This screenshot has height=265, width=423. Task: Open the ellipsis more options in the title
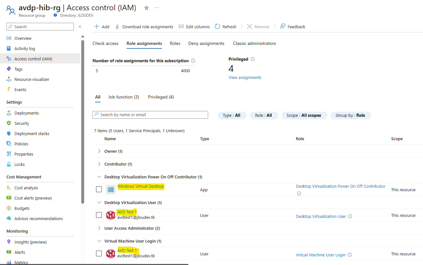(157, 8)
